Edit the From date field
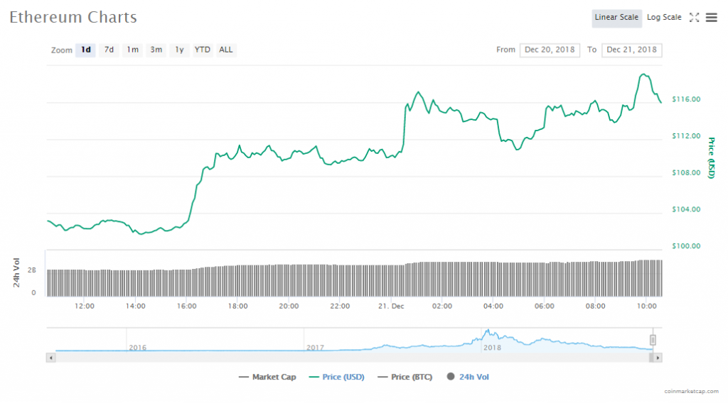The image size is (728, 403). coord(550,50)
